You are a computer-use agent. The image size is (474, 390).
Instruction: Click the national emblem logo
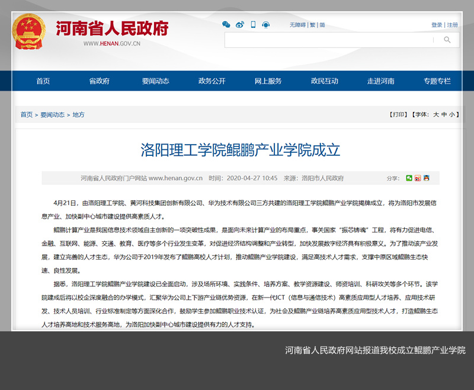(x=30, y=33)
